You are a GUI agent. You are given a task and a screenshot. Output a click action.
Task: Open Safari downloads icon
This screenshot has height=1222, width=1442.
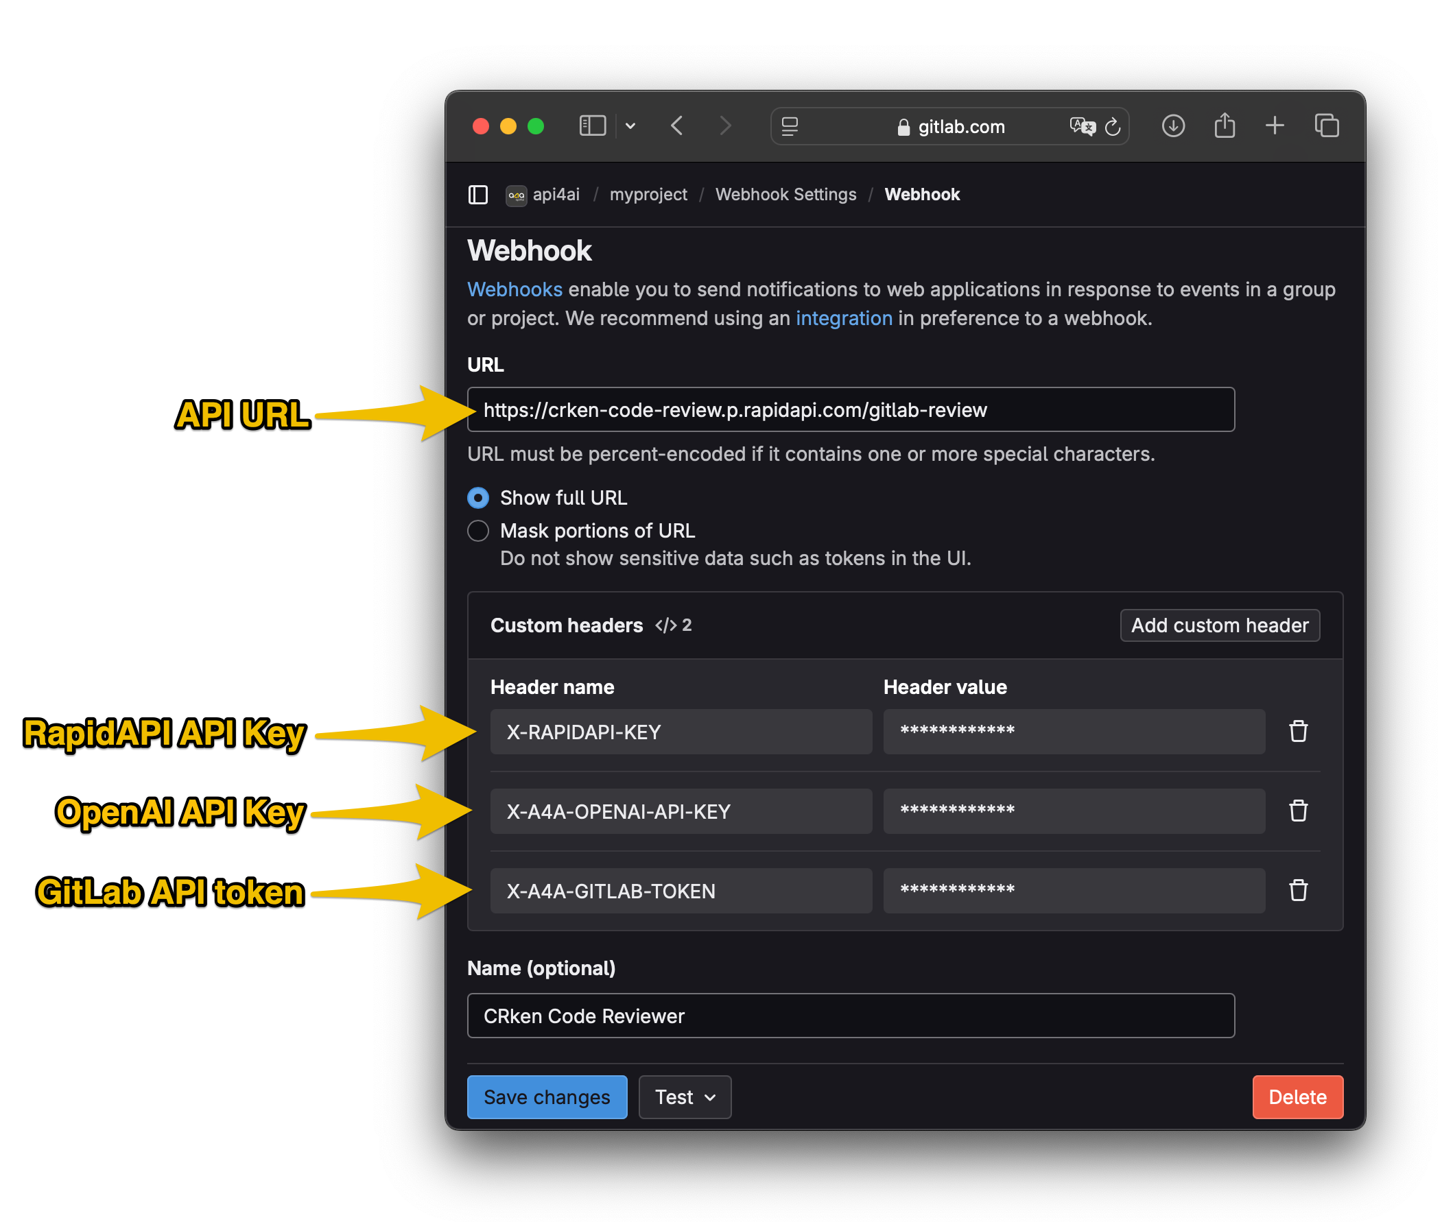[x=1172, y=126]
